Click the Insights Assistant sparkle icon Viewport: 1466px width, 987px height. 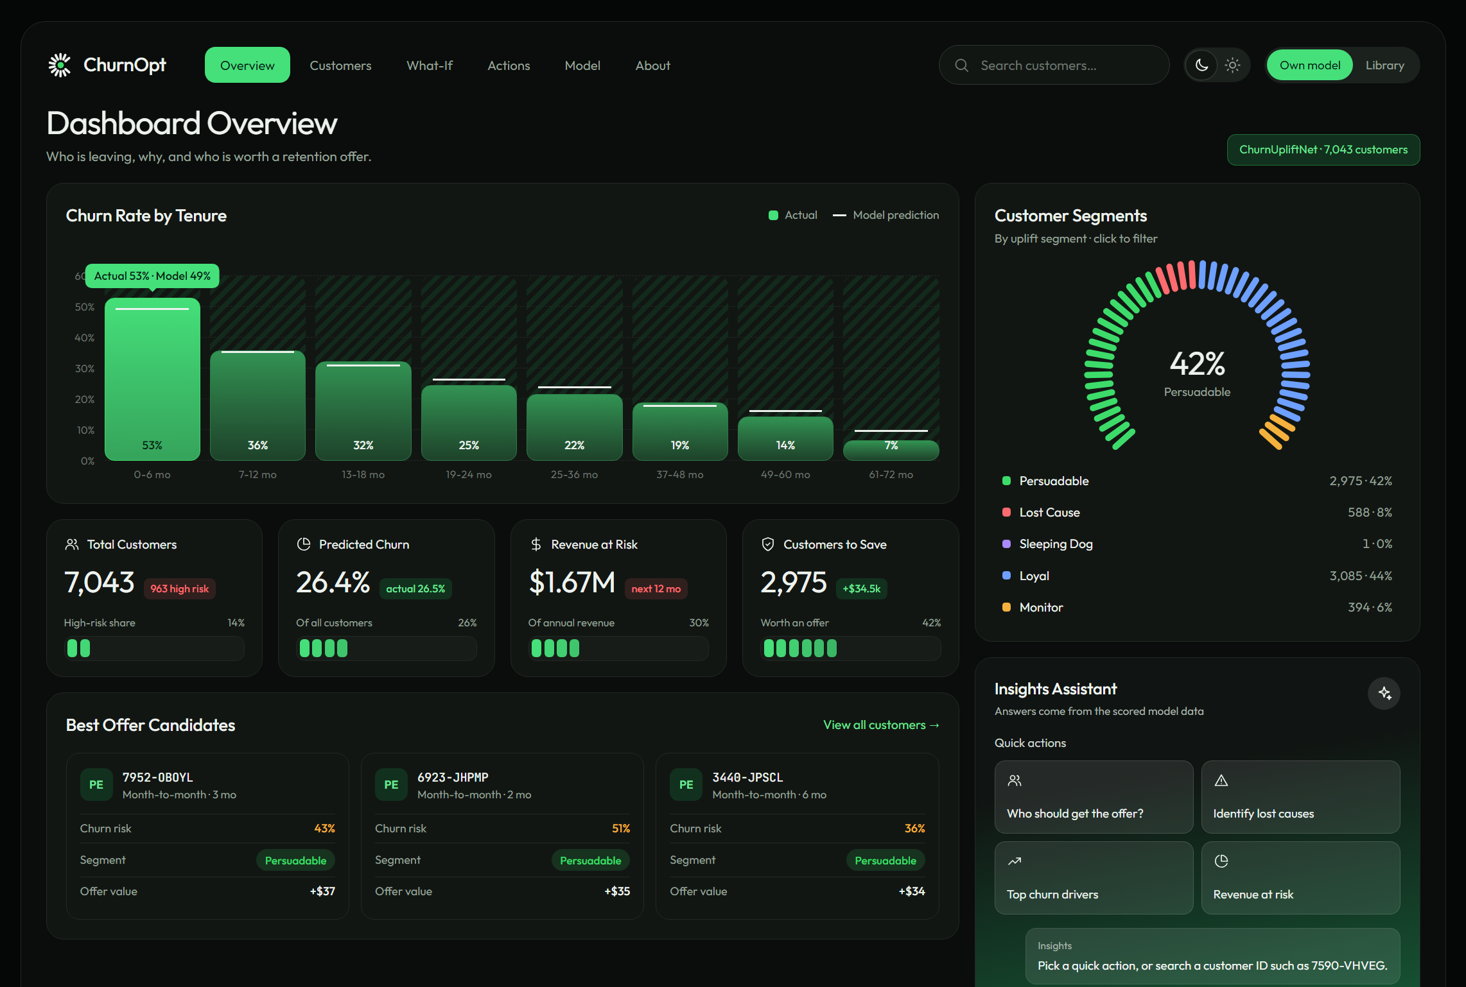click(1384, 693)
